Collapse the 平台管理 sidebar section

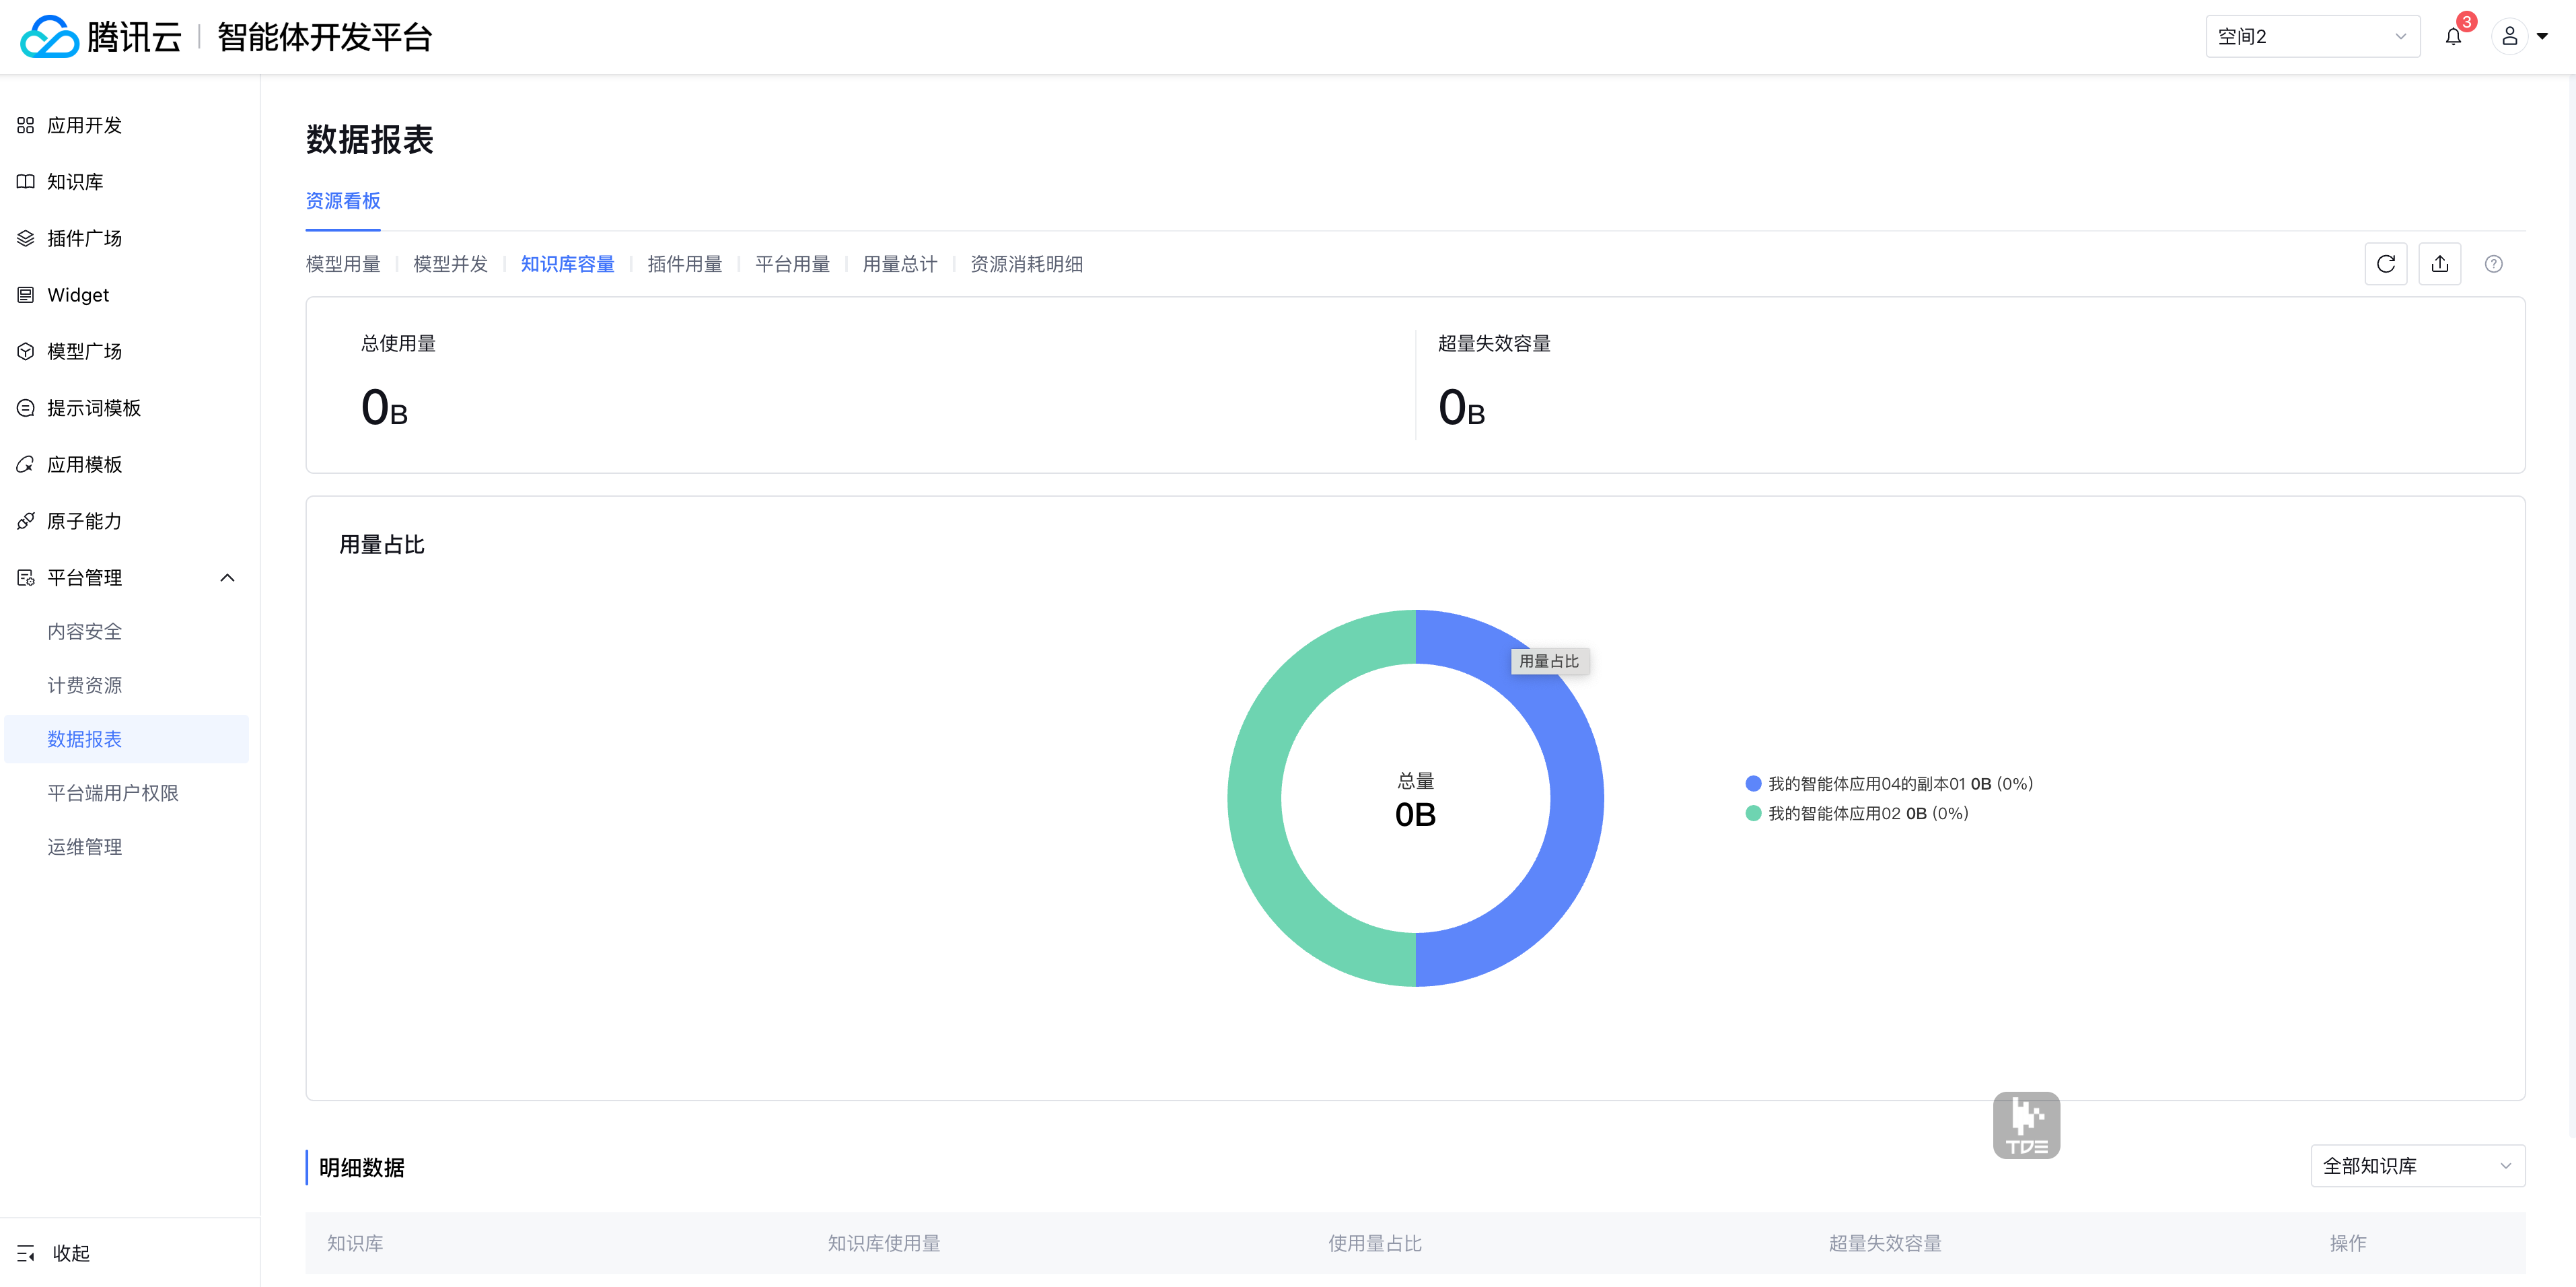227,578
